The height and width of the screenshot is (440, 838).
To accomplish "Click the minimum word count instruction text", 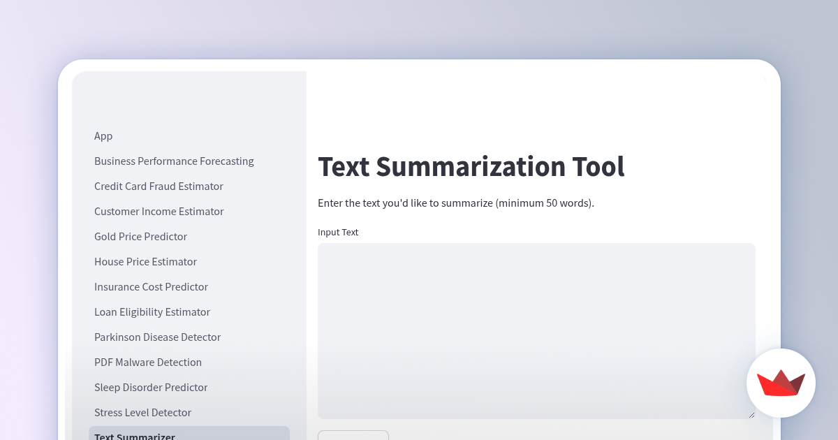I will [x=456, y=203].
